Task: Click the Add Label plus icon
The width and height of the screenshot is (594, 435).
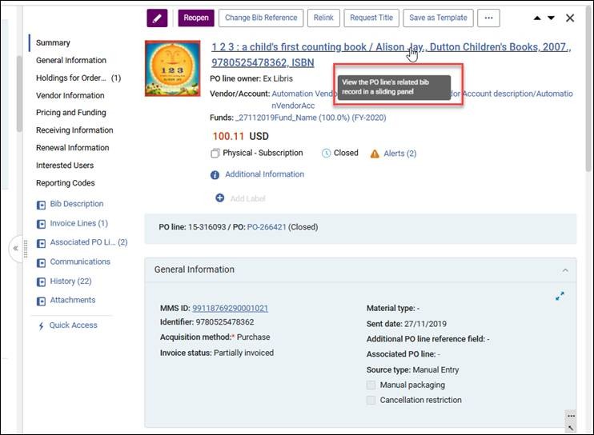Action: point(219,198)
